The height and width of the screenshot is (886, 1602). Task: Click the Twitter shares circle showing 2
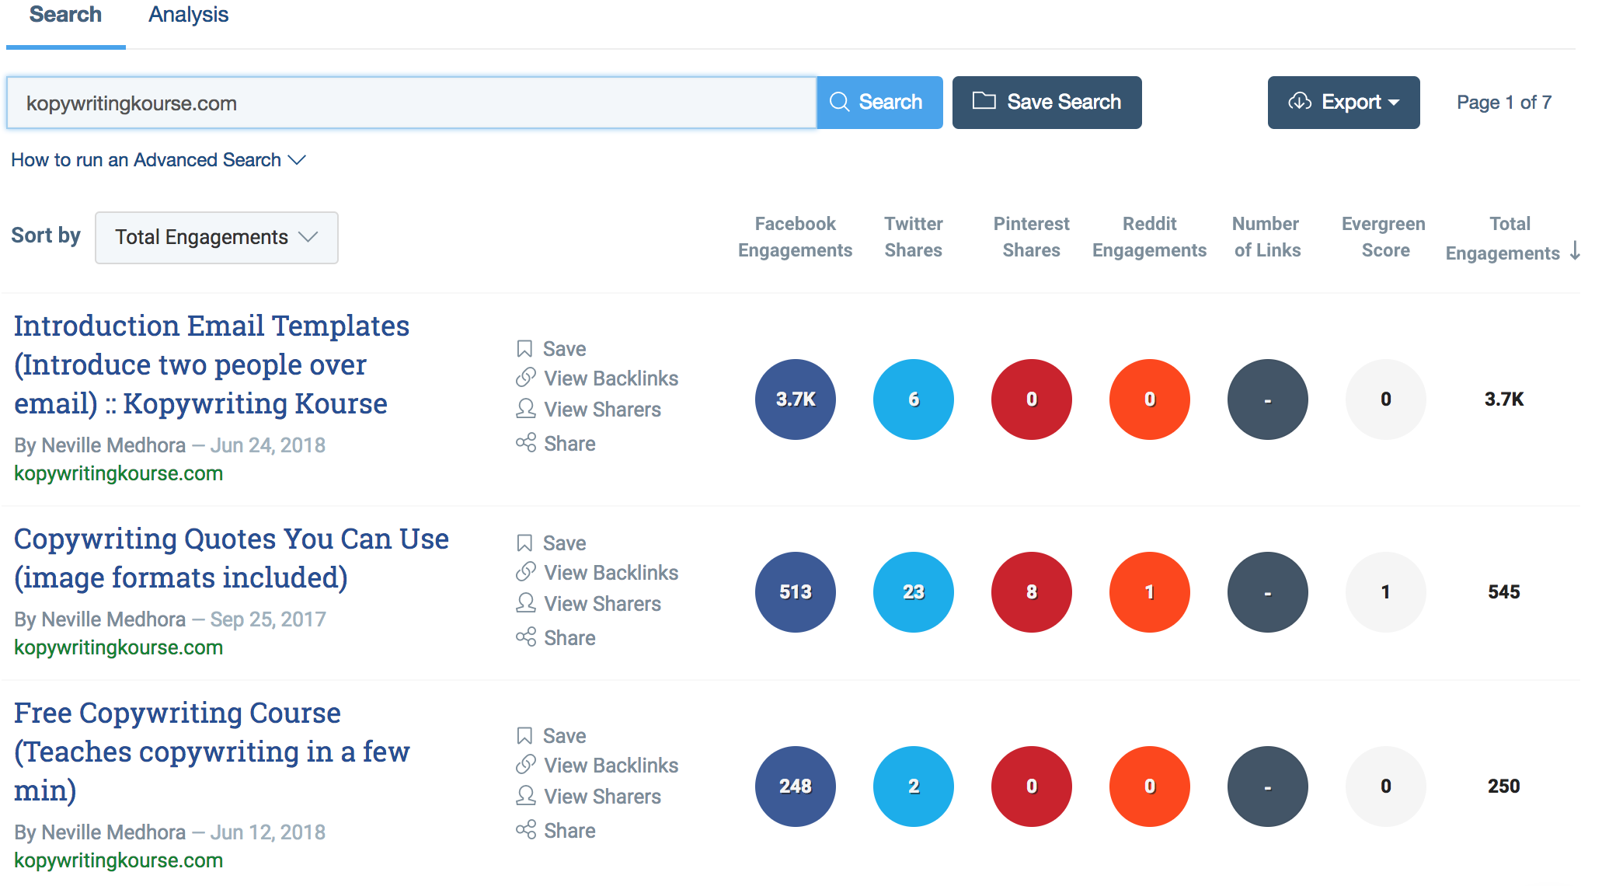(x=914, y=787)
